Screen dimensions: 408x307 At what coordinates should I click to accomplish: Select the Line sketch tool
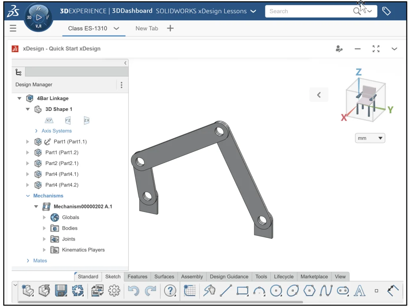(226, 291)
